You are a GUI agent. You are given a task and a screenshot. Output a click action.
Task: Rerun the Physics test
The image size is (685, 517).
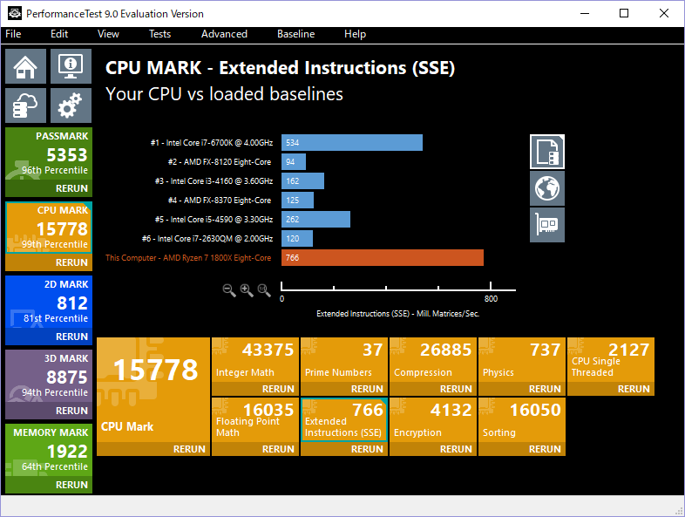522,389
